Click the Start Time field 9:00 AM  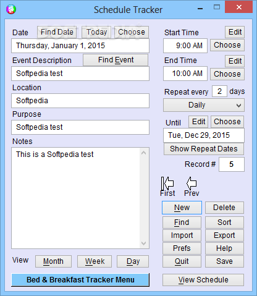185,46
